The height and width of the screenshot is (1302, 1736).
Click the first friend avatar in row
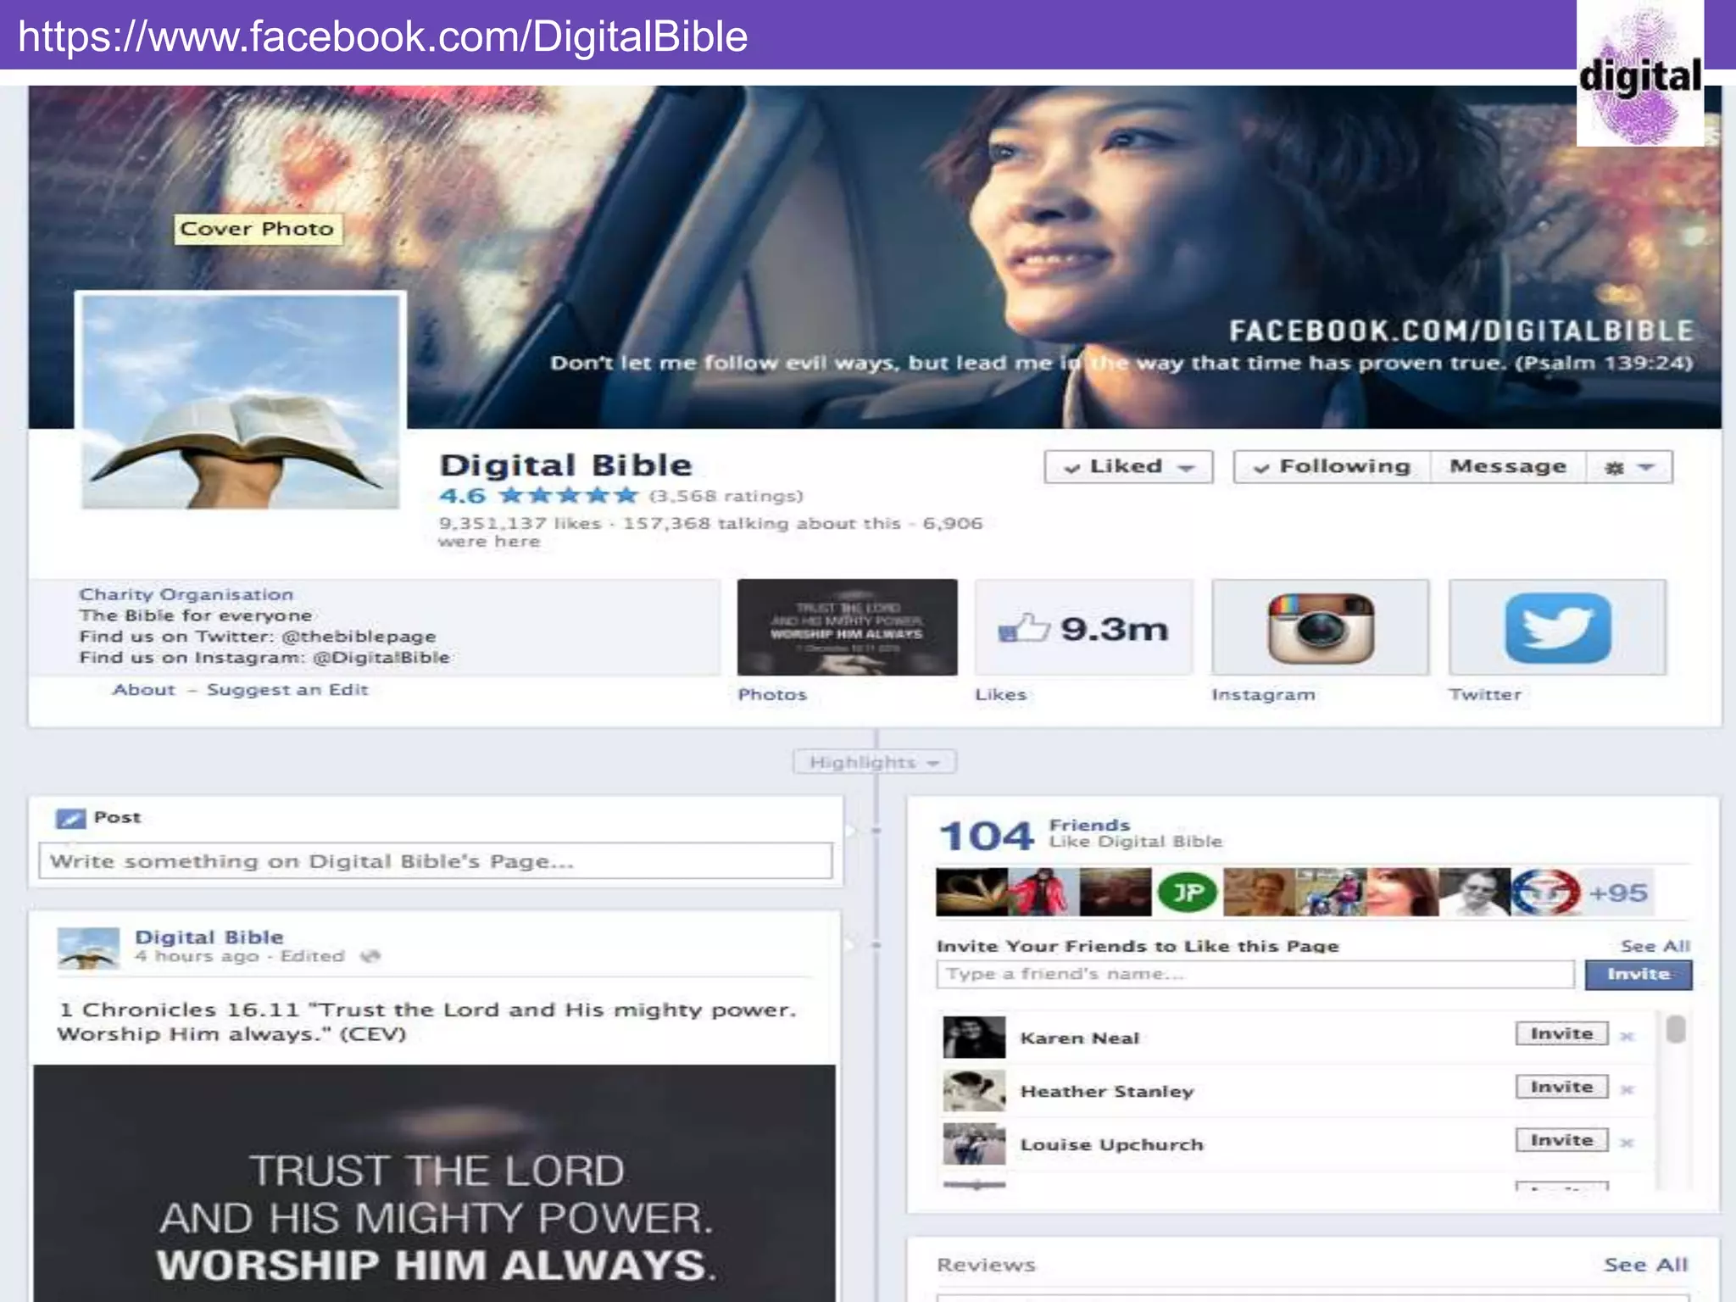point(971,892)
